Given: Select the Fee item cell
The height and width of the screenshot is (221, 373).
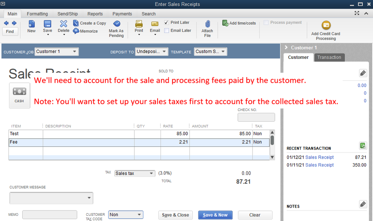Looking at the screenshot, I should (x=26, y=142).
